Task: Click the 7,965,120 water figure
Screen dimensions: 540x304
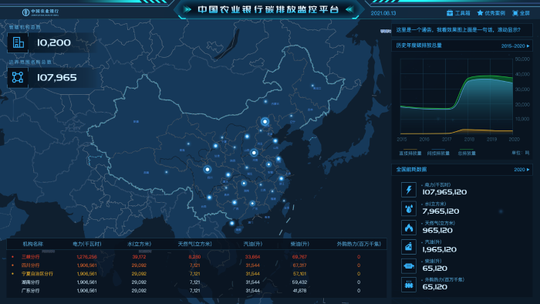Action: point(440,211)
